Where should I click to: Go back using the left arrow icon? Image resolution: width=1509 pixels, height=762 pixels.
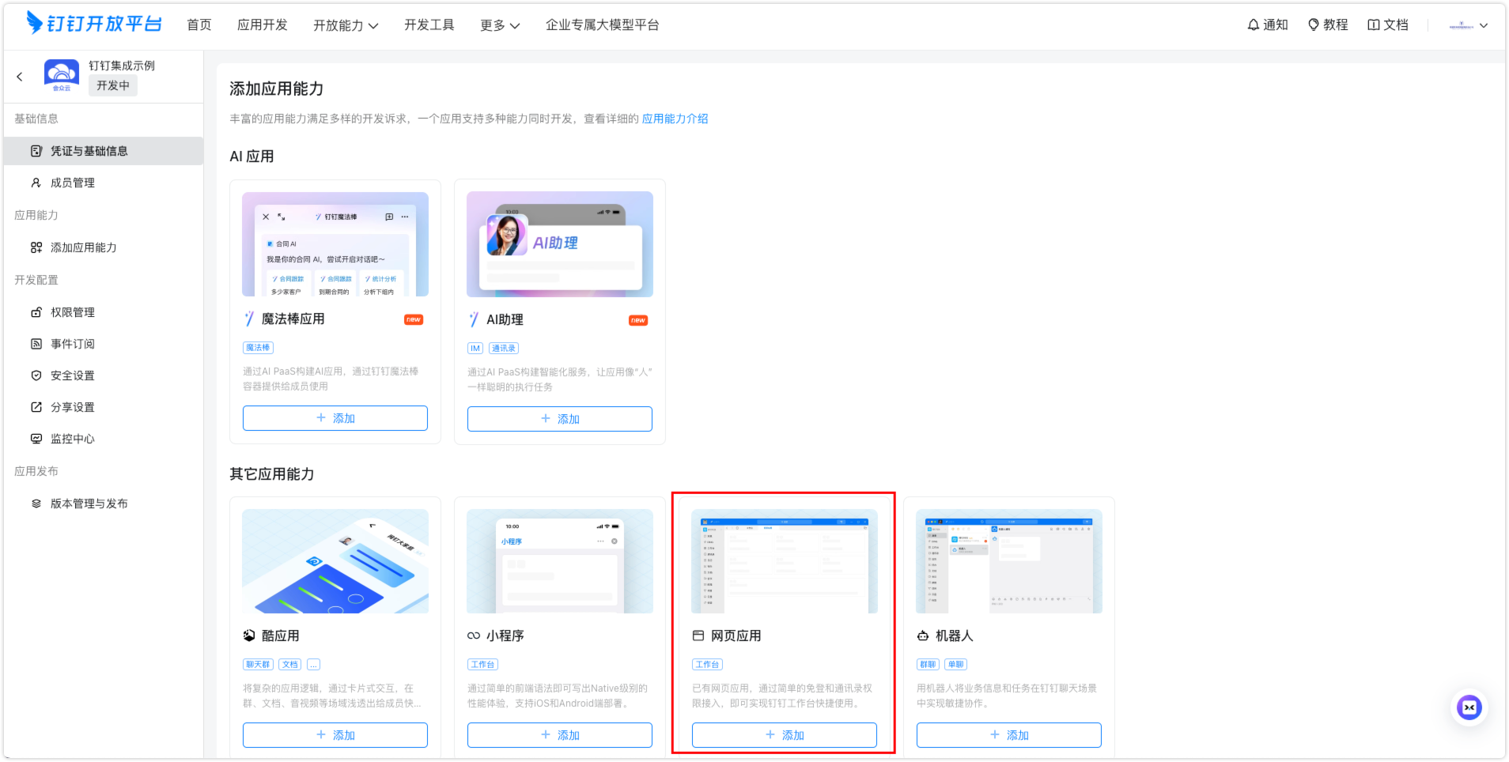(20, 77)
